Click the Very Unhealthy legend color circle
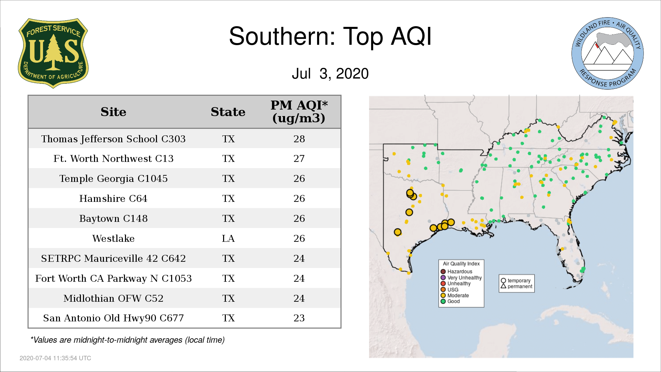The image size is (661, 372). (443, 278)
